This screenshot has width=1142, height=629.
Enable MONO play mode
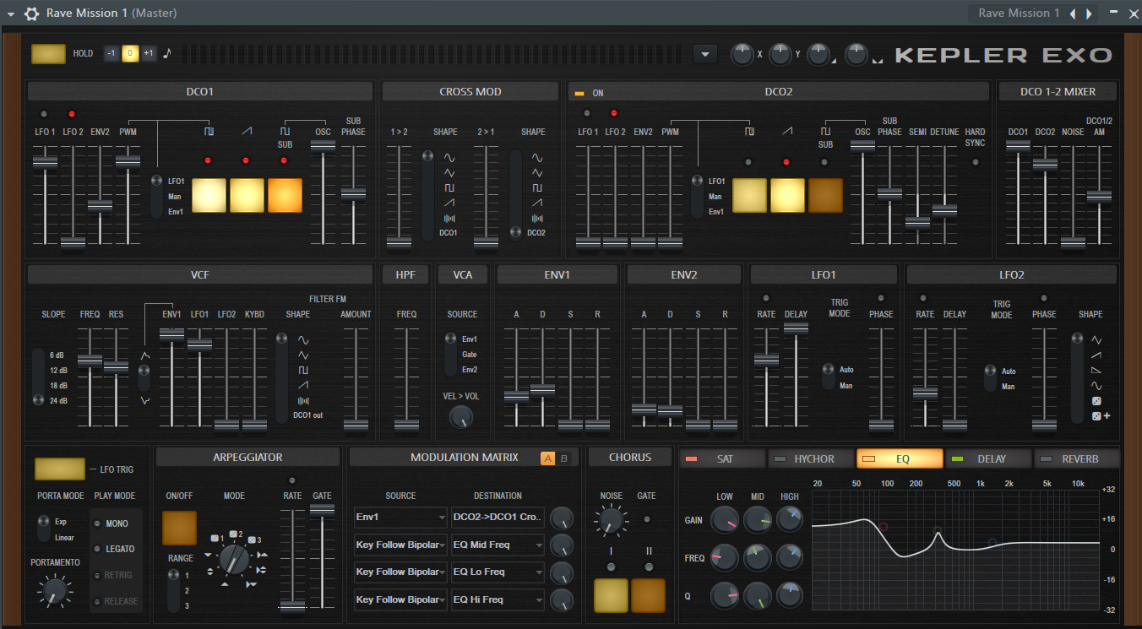tap(99, 523)
